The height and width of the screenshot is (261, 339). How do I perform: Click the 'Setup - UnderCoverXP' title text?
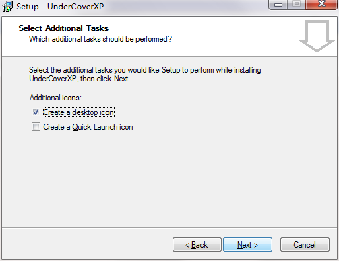(x=60, y=7)
